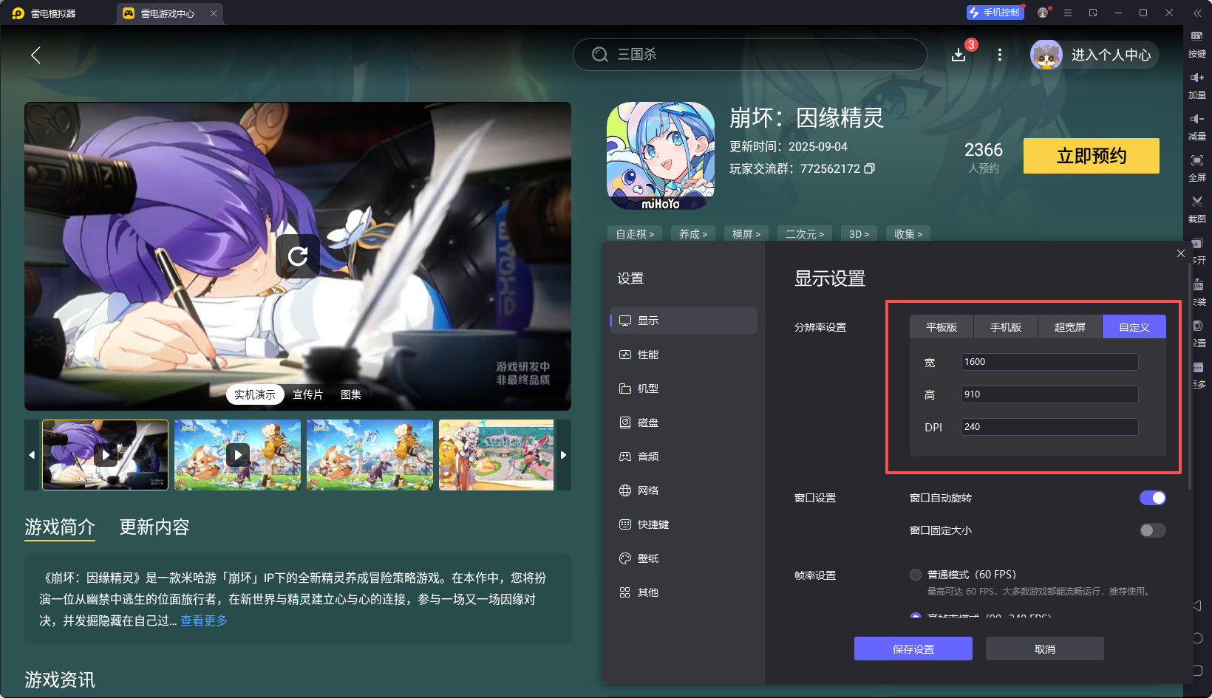
Task: Expand the 自走棋 tag
Action: (635, 234)
